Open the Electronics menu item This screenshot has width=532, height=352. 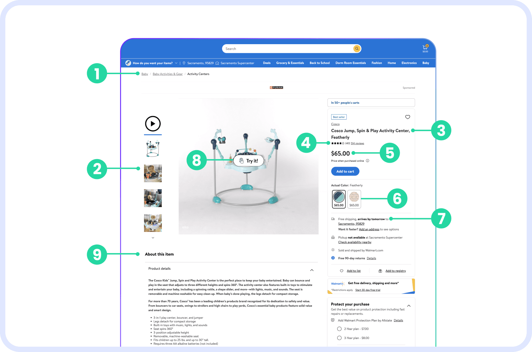coord(409,63)
